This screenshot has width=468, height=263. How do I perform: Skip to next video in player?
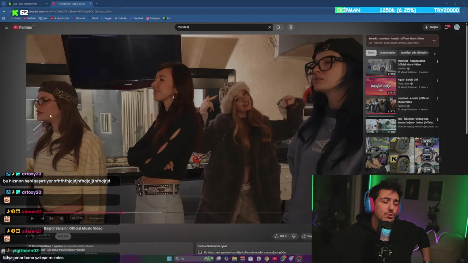(51, 218)
